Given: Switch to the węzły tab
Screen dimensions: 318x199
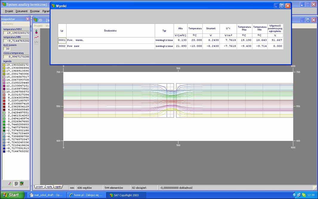Looking at the screenshot, I should pos(49,187).
